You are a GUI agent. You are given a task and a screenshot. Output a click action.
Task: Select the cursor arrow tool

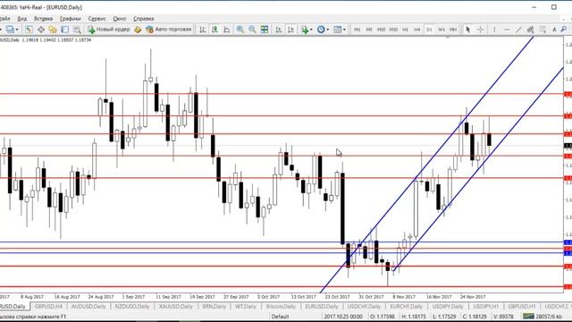(x=468, y=30)
